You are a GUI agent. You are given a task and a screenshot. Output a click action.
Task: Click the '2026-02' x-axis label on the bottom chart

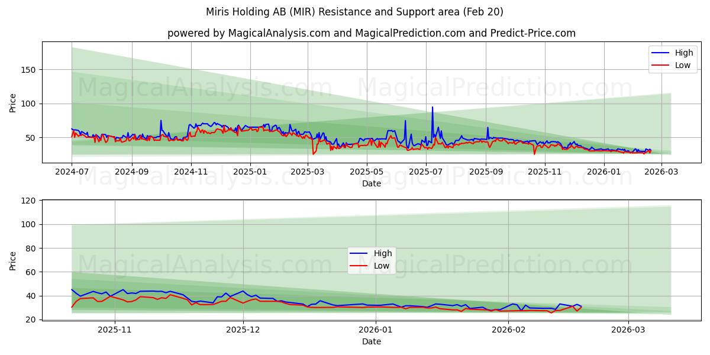tap(509, 330)
